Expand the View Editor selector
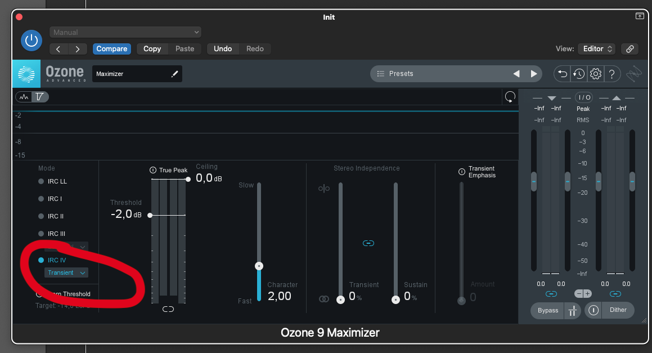Screen dimensions: 652x353 [597, 49]
